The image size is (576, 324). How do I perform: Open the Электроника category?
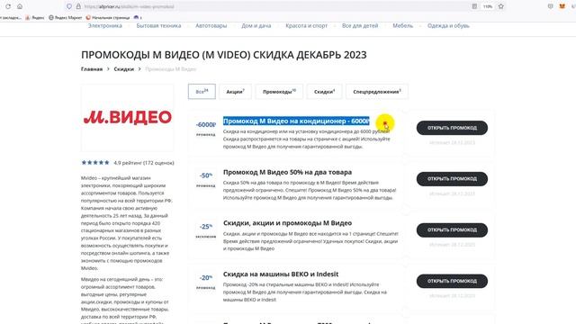pos(105,26)
